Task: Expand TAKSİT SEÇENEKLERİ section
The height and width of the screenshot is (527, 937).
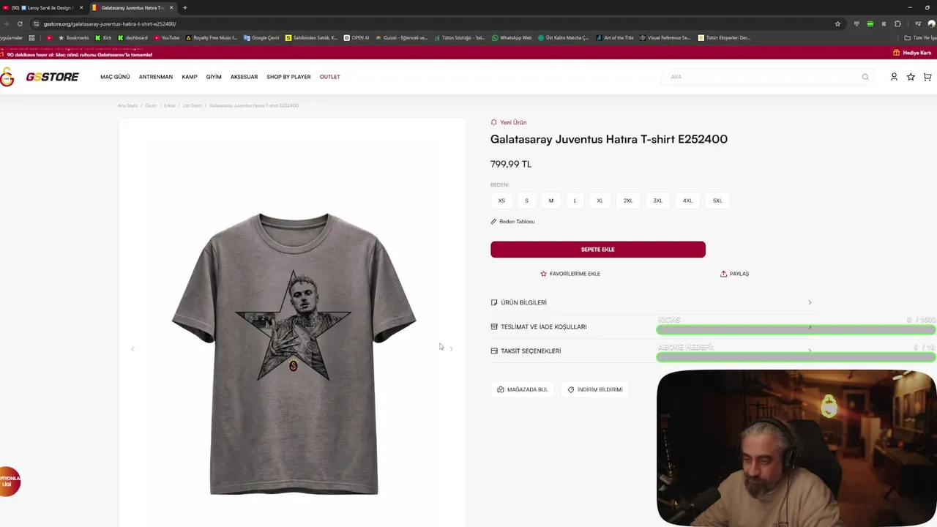Action: point(531,351)
